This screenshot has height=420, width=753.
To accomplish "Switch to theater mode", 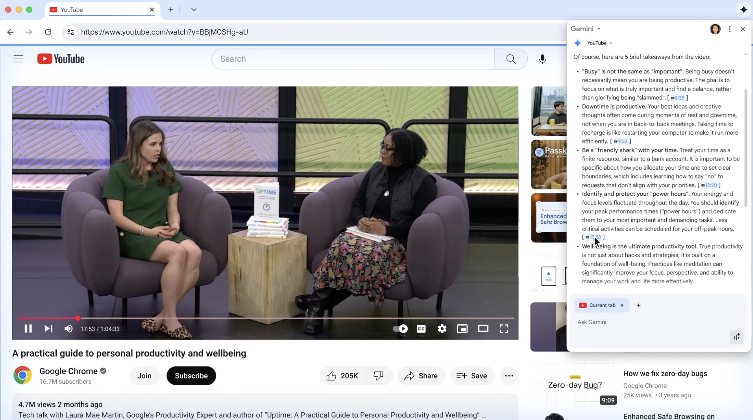I will [x=483, y=328].
